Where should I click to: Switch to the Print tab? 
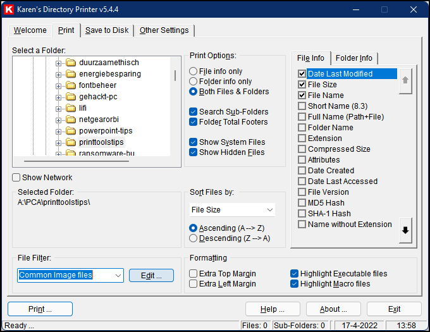[x=66, y=30]
